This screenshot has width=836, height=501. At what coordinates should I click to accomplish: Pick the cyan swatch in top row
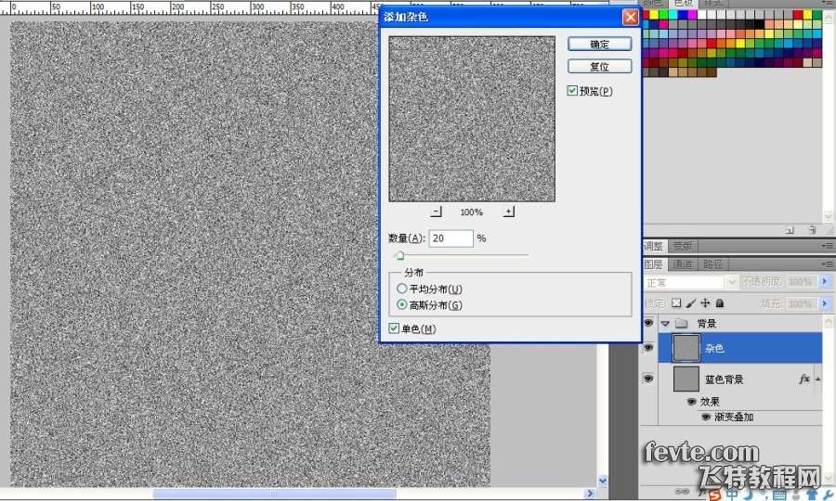pos(673,15)
